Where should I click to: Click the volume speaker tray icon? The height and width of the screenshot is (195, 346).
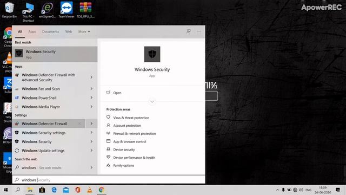[x=301, y=190]
